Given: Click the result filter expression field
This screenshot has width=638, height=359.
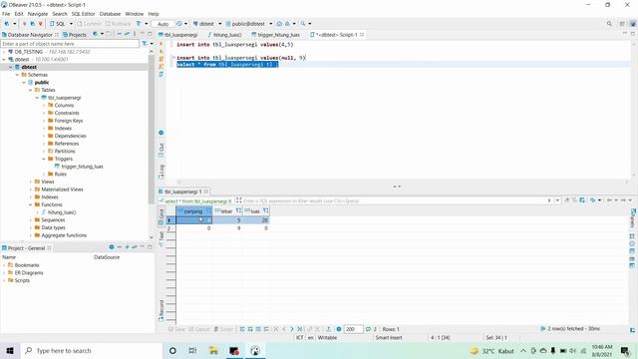Looking at the screenshot, I should pos(394,200).
